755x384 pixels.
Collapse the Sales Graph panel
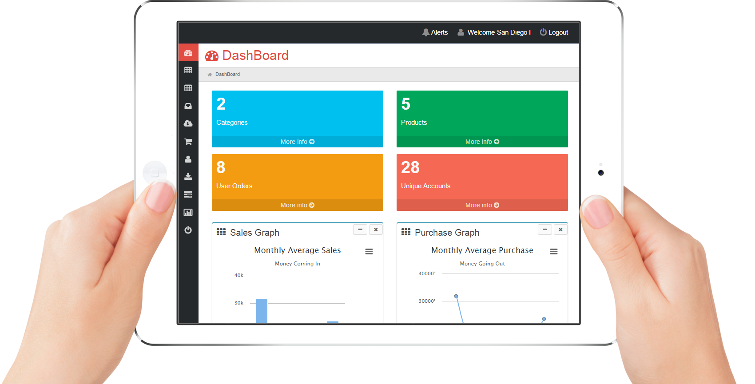coord(360,230)
